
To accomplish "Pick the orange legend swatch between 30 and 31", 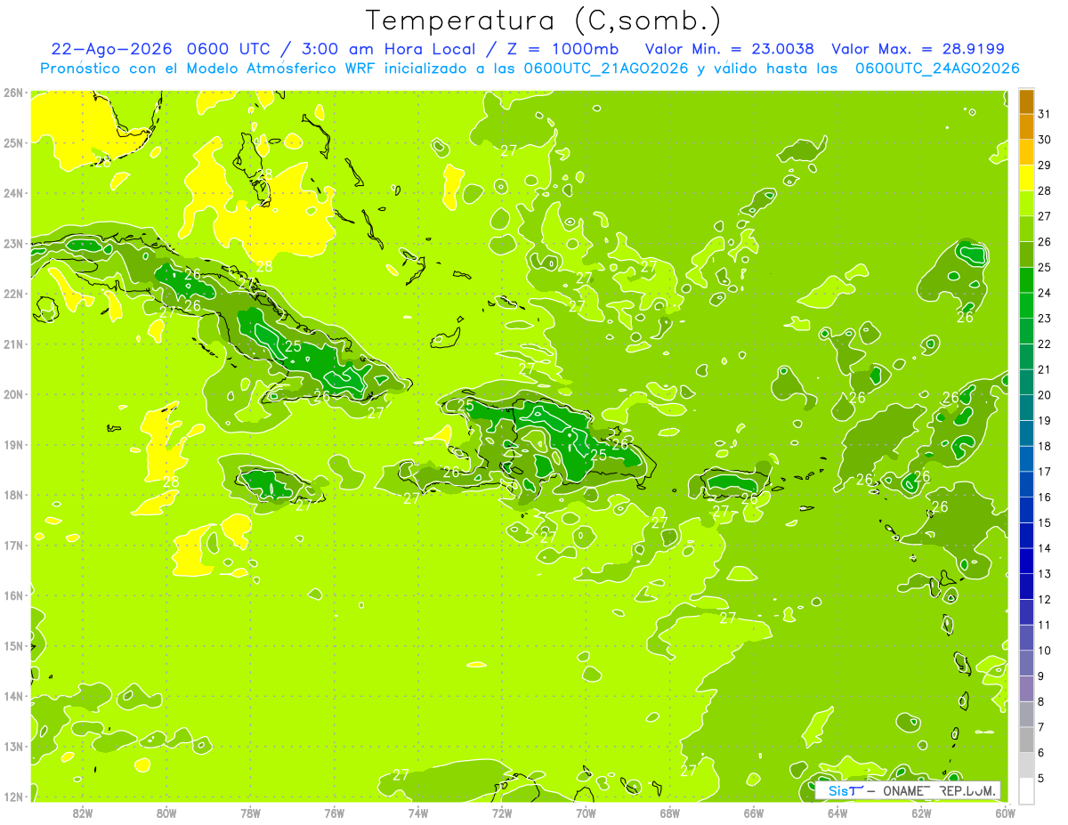I will pos(1027,127).
